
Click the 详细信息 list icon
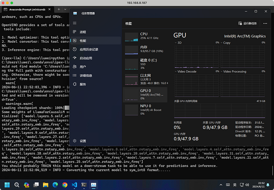75,75
